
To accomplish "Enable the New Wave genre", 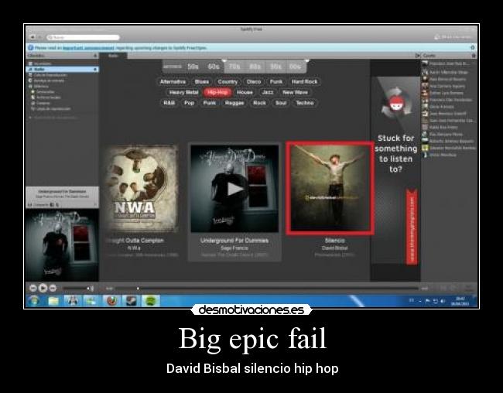I will coord(295,92).
